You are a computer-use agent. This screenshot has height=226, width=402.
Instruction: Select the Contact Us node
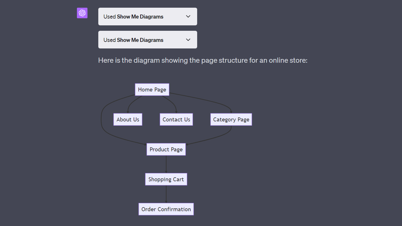[x=176, y=119]
